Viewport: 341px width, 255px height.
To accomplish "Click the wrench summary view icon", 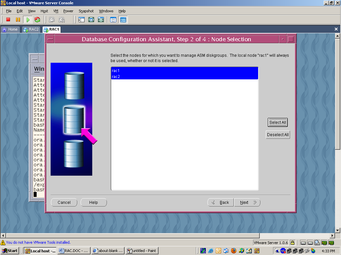I will (113, 20).
